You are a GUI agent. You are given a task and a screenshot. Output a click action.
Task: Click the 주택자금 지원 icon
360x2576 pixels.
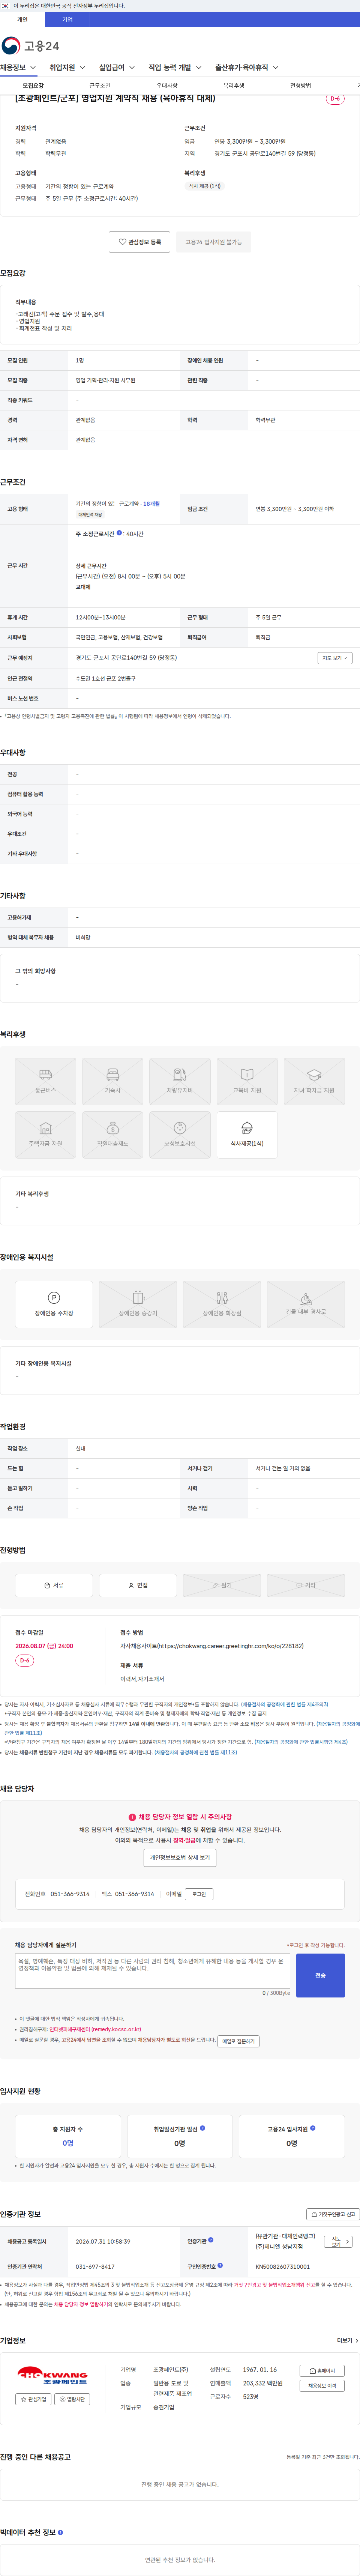pos(45,1134)
